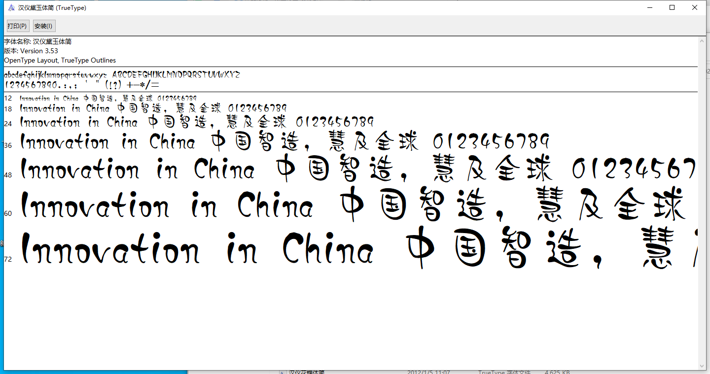Click the size label '12'
710x374 pixels.
pyautogui.click(x=8, y=99)
